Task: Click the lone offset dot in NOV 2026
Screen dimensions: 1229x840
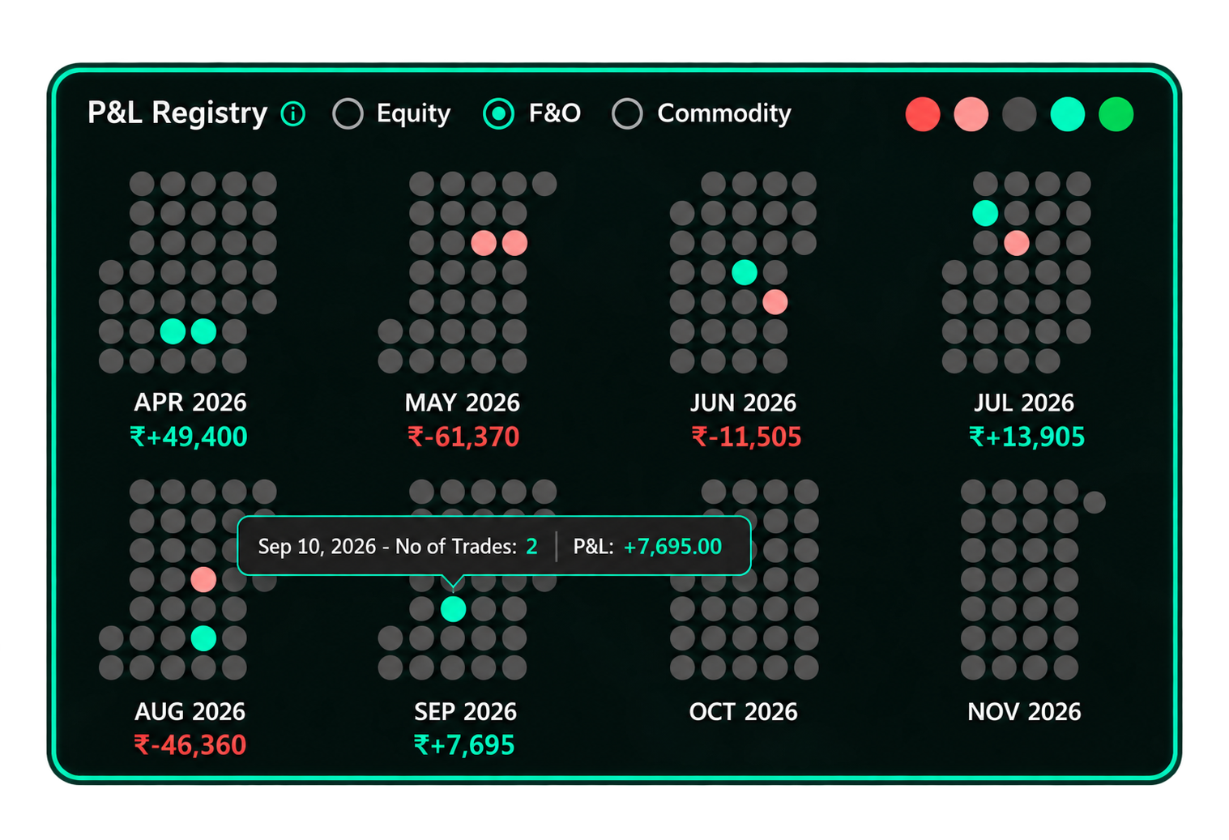Action: (1095, 502)
